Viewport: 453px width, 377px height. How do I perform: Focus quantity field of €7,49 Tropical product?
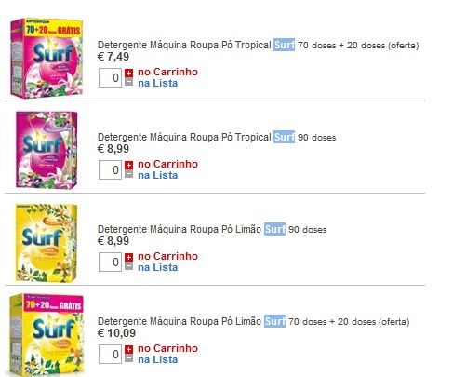(x=110, y=77)
